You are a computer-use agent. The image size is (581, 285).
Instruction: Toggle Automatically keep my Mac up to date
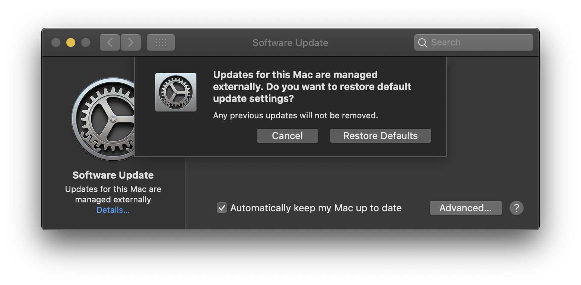tap(222, 208)
